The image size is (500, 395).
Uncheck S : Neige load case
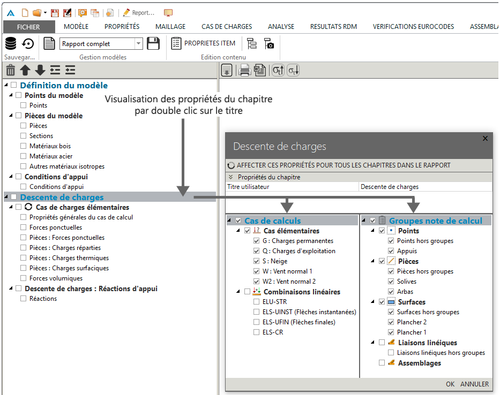256,261
